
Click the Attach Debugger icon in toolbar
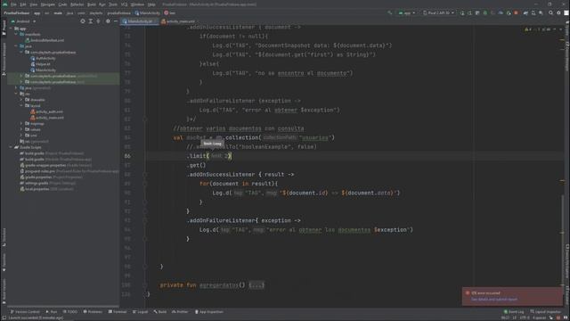[x=509, y=12]
